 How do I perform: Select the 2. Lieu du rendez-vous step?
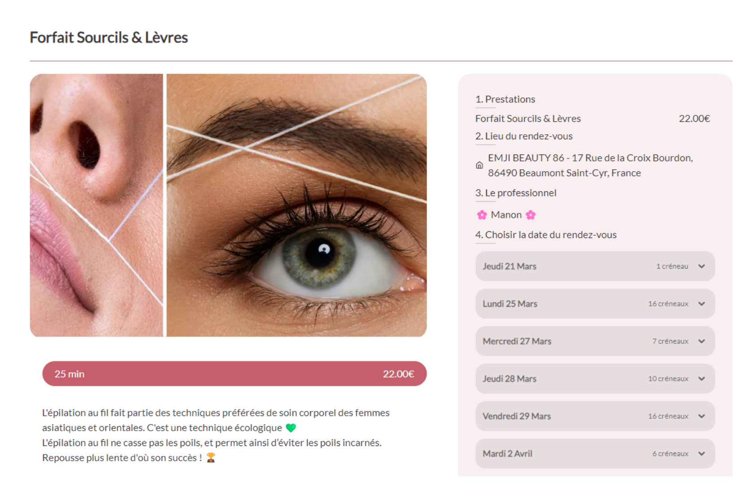click(x=524, y=136)
